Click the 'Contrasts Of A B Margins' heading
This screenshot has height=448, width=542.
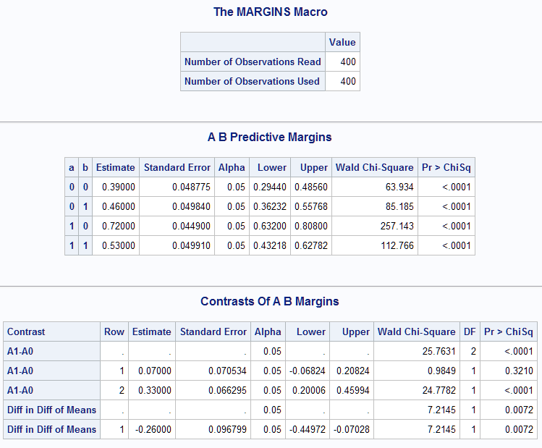[x=270, y=301]
